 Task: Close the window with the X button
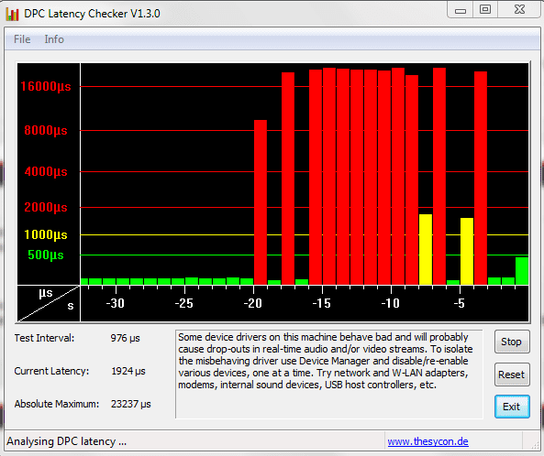click(519, 9)
